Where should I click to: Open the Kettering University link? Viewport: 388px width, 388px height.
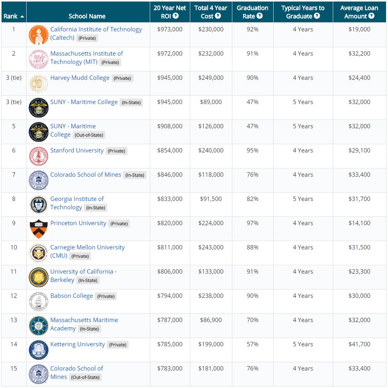point(77,344)
